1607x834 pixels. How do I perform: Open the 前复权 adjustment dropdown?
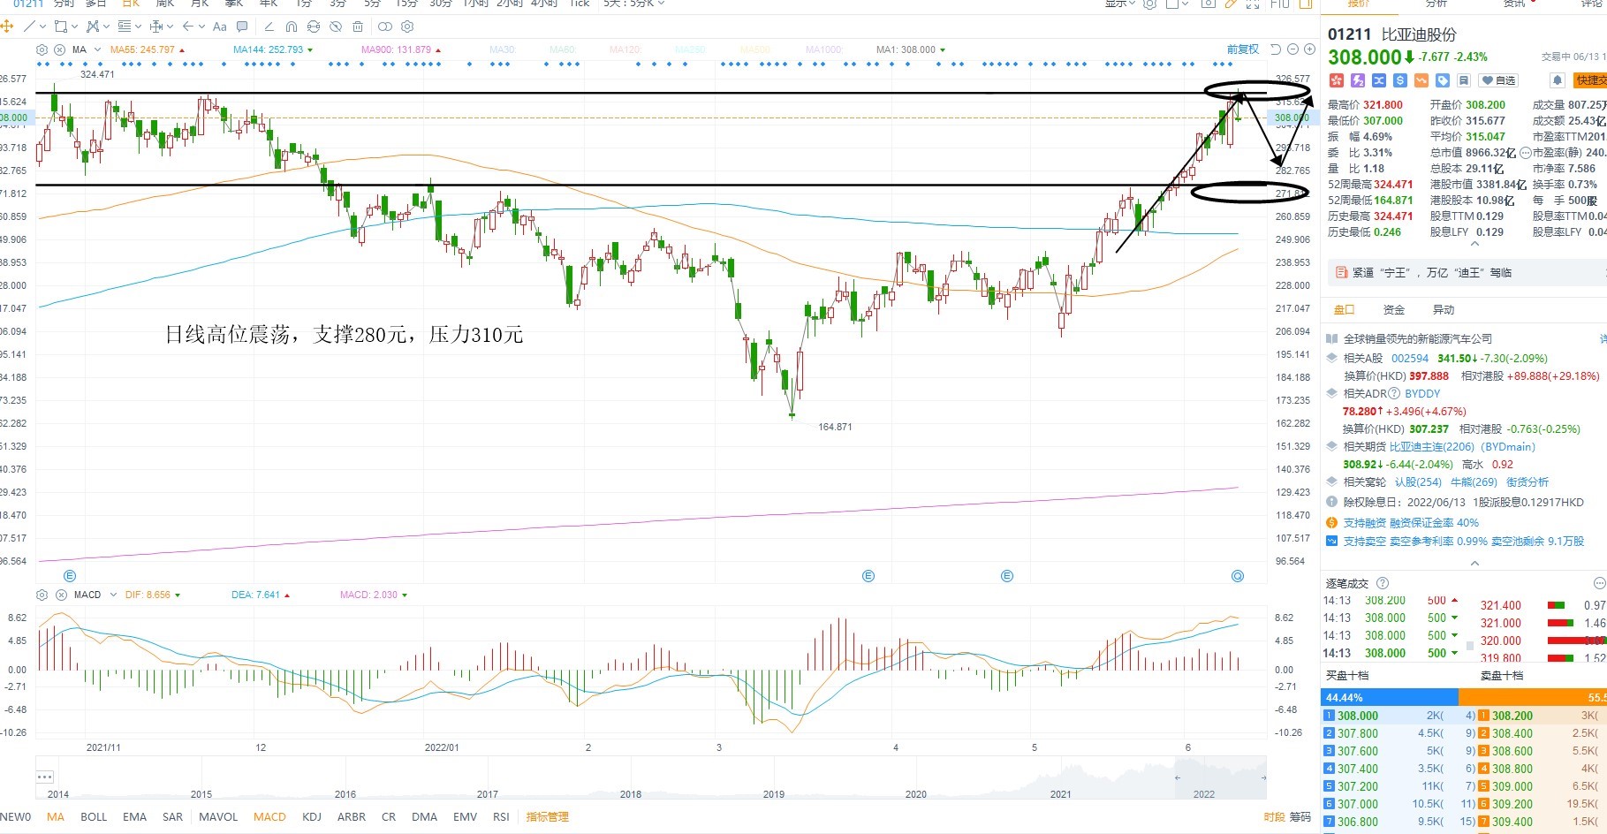coord(1243,49)
